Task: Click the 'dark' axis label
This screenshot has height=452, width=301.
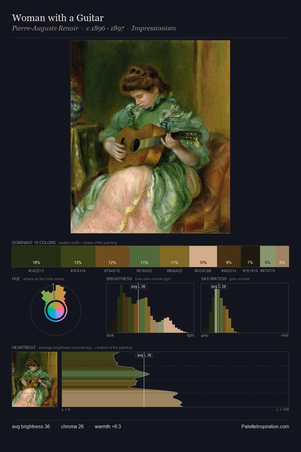Action: tap(110, 335)
